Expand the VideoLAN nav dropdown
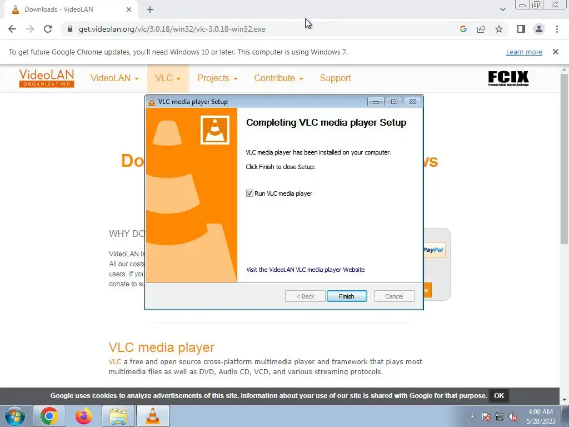569x427 pixels. [x=114, y=78]
